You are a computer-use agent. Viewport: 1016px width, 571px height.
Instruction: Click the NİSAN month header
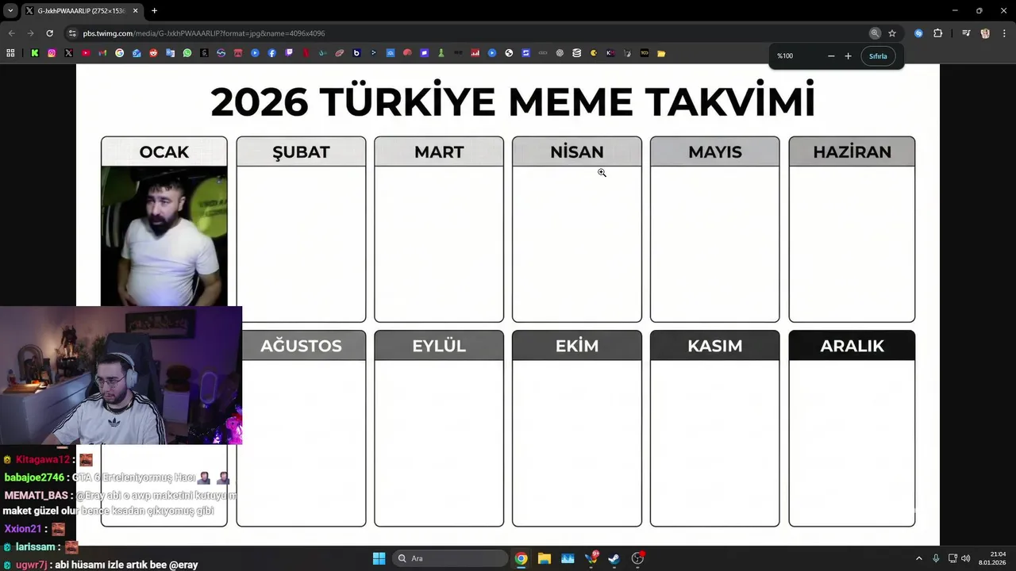pos(577,151)
